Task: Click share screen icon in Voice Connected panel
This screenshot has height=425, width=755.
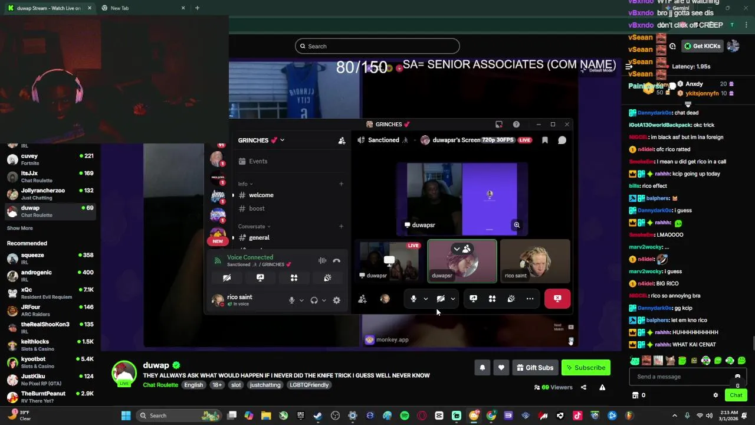Action: 260,278
